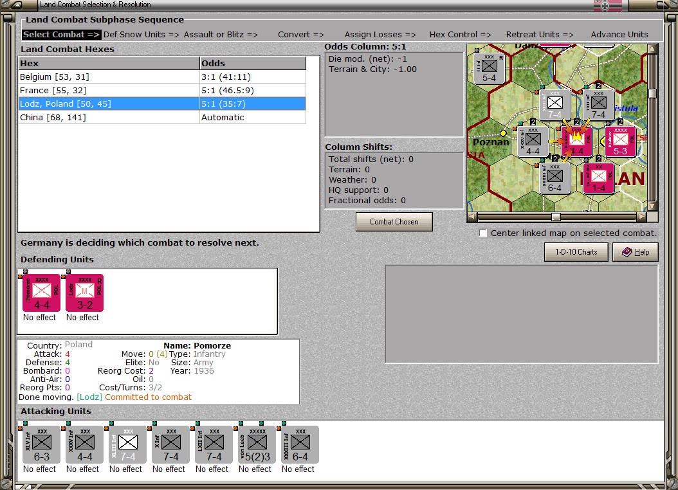This screenshot has width=678, height=490.
Task: Click the [Lodz] location text in unit details
Action: [89, 397]
